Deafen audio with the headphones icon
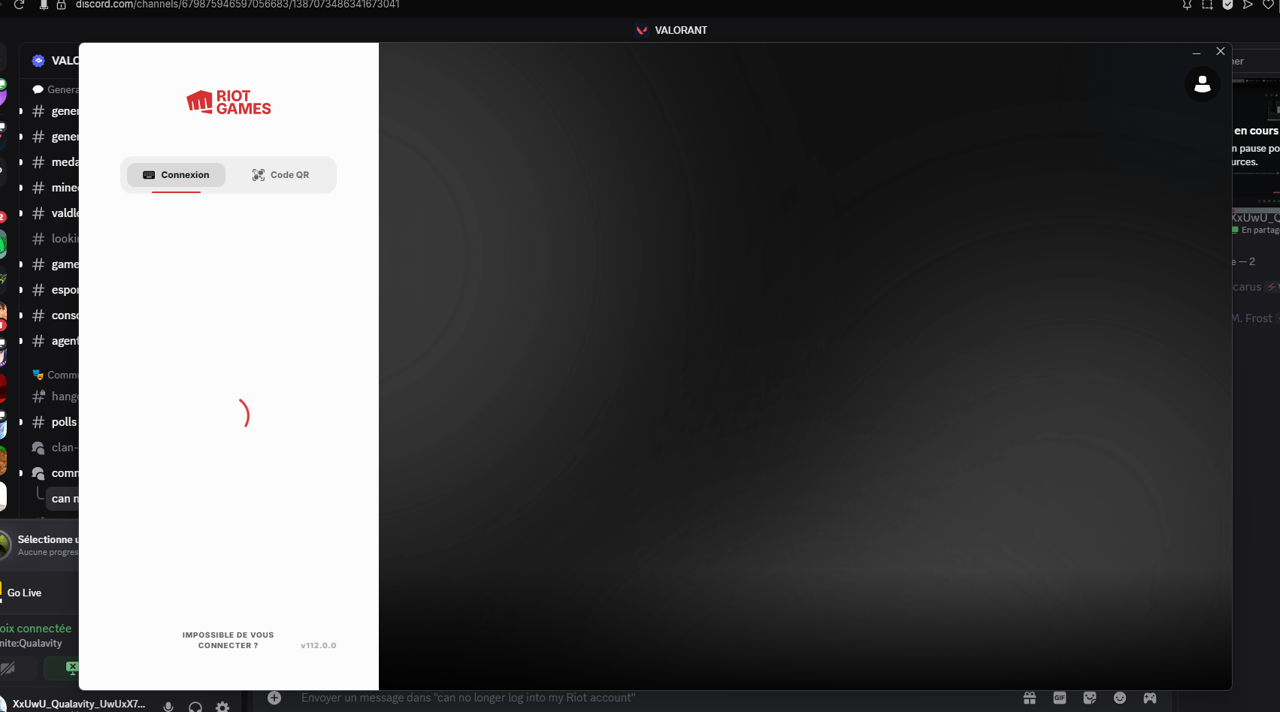The width and height of the screenshot is (1280, 712). [195, 706]
